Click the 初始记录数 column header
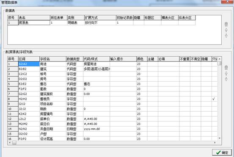234x157 pixels. 124,18
